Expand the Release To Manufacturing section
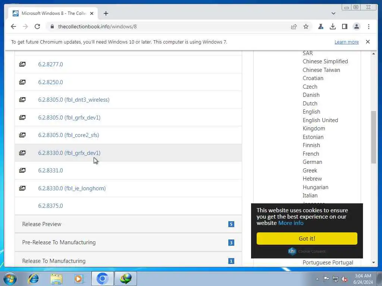Screen dimensions: 382x286 tap(128, 261)
